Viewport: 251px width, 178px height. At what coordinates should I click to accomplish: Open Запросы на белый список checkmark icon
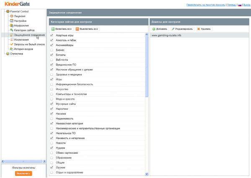pos(11,44)
